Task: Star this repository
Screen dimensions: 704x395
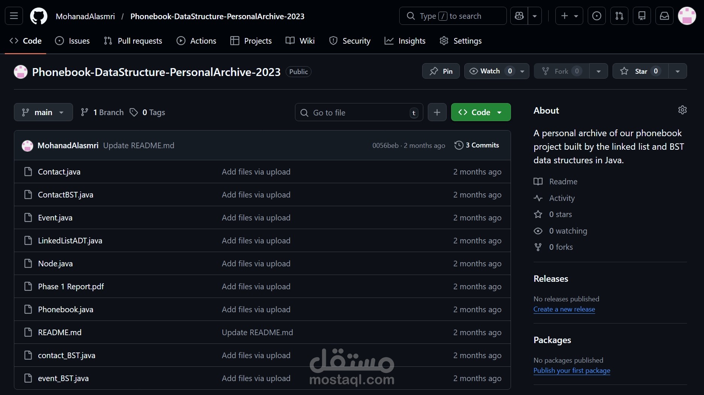Action: pos(640,71)
